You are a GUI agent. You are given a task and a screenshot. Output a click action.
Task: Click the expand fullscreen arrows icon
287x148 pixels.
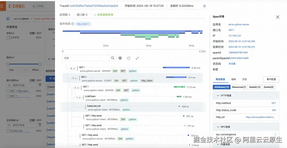[137, 58]
